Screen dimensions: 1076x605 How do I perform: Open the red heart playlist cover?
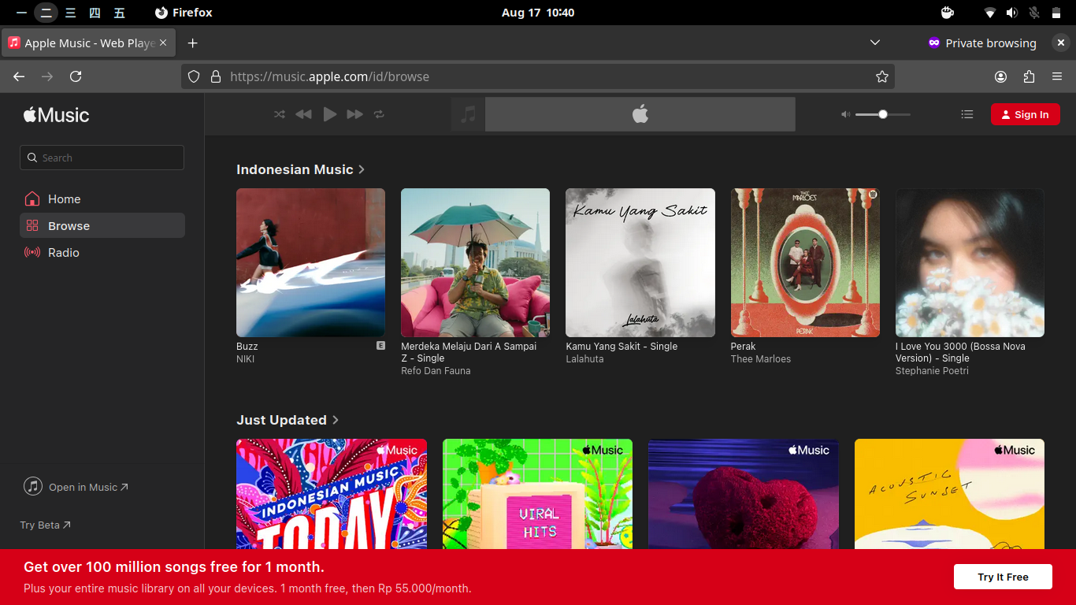click(x=744, y=494)
